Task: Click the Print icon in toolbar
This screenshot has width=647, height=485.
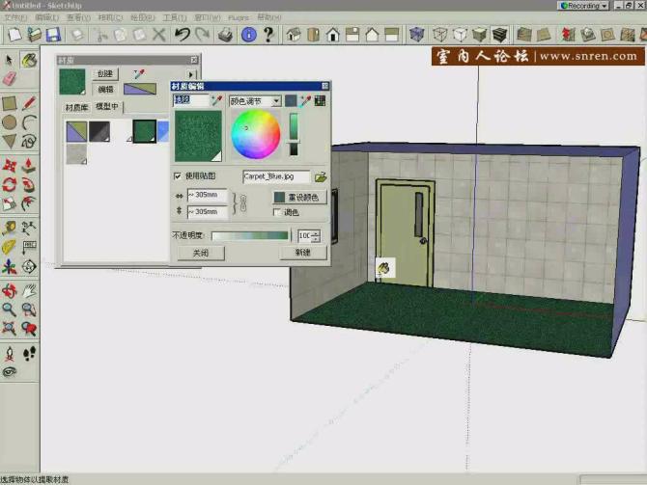Action: (225, 35)
